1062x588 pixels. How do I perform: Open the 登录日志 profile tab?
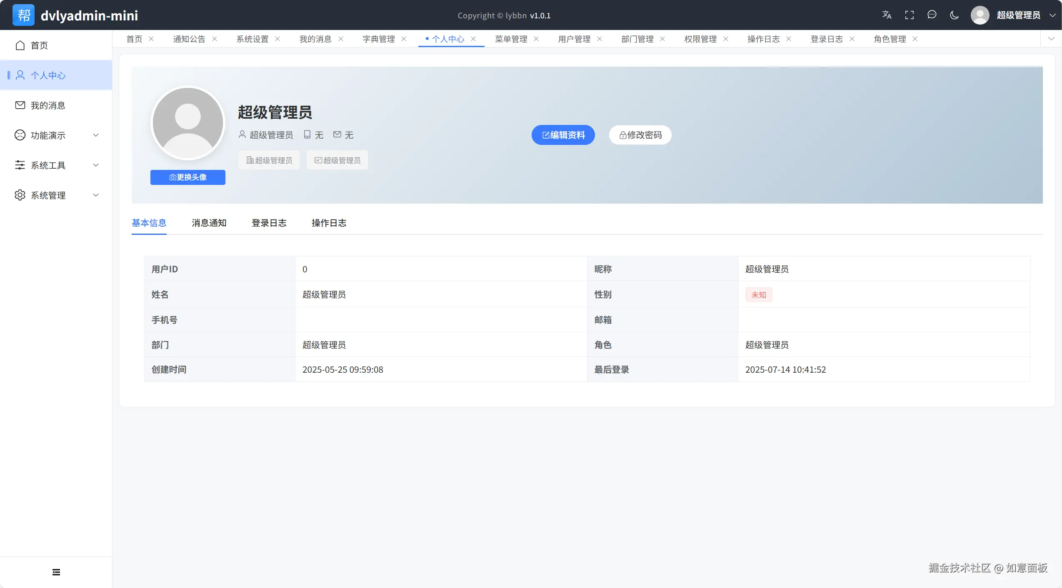[x=269, y=223]
